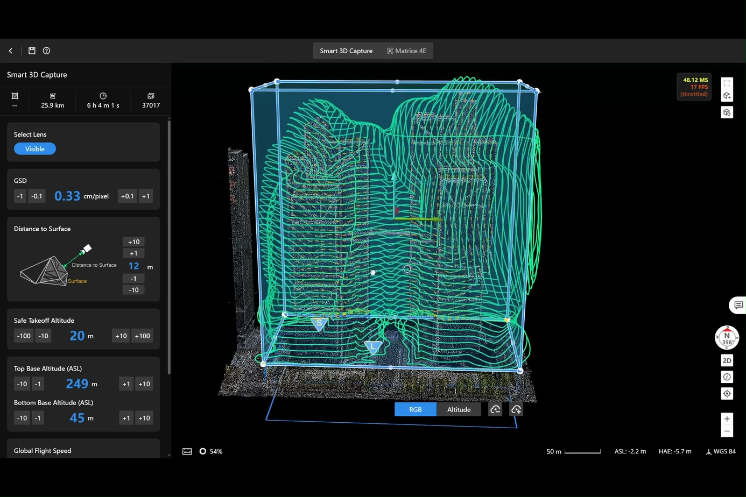Increase point cloud density with cloud plus icon
The image size is (746, 497).
pyautogui.click(x=516, y=410)
